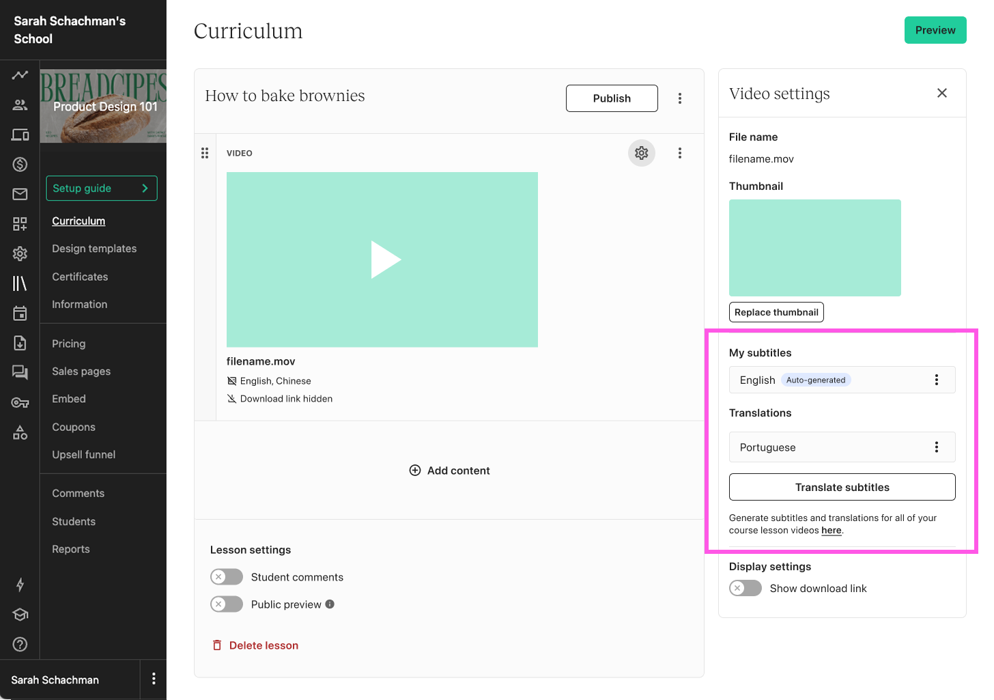Open the calendar coaching icon in the sidebar
Image resolution: width=994 pixels, height=700 pixels.
tap(20, 313)
